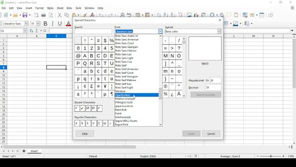
Task: Select Palatino Linotype in the font list
Action: tap(137, 99)
